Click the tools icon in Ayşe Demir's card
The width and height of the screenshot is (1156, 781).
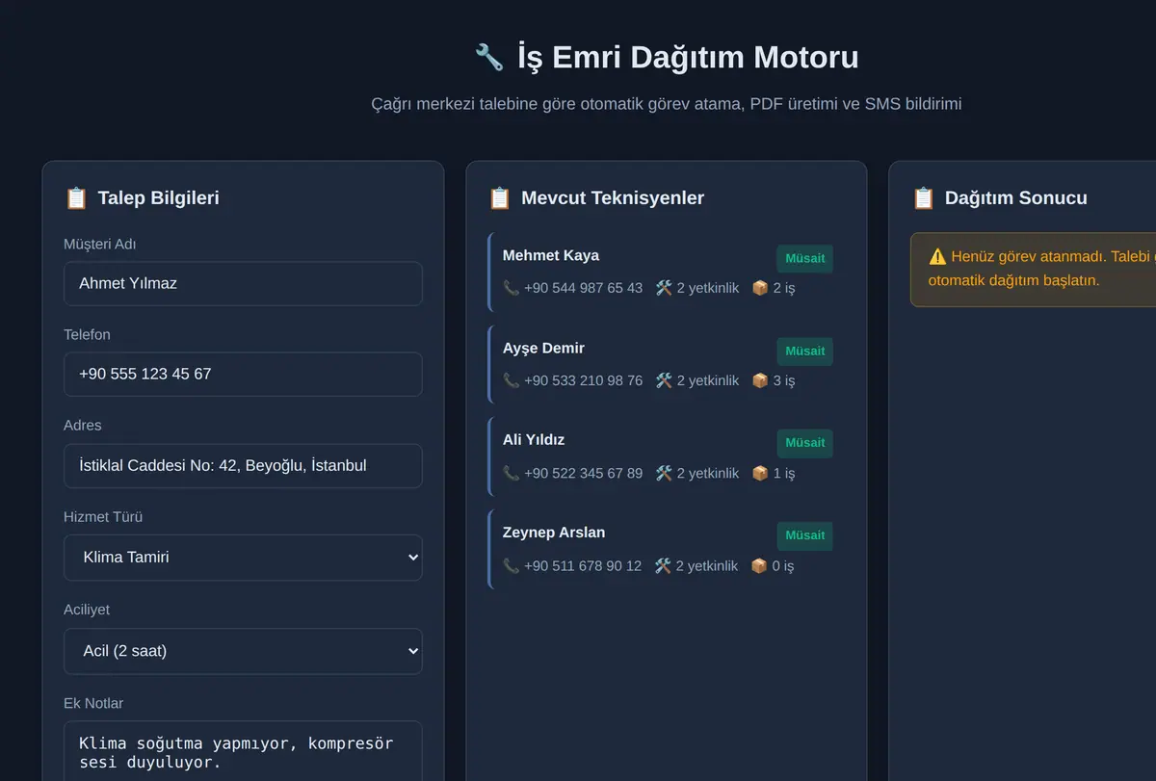coord(664,380)
